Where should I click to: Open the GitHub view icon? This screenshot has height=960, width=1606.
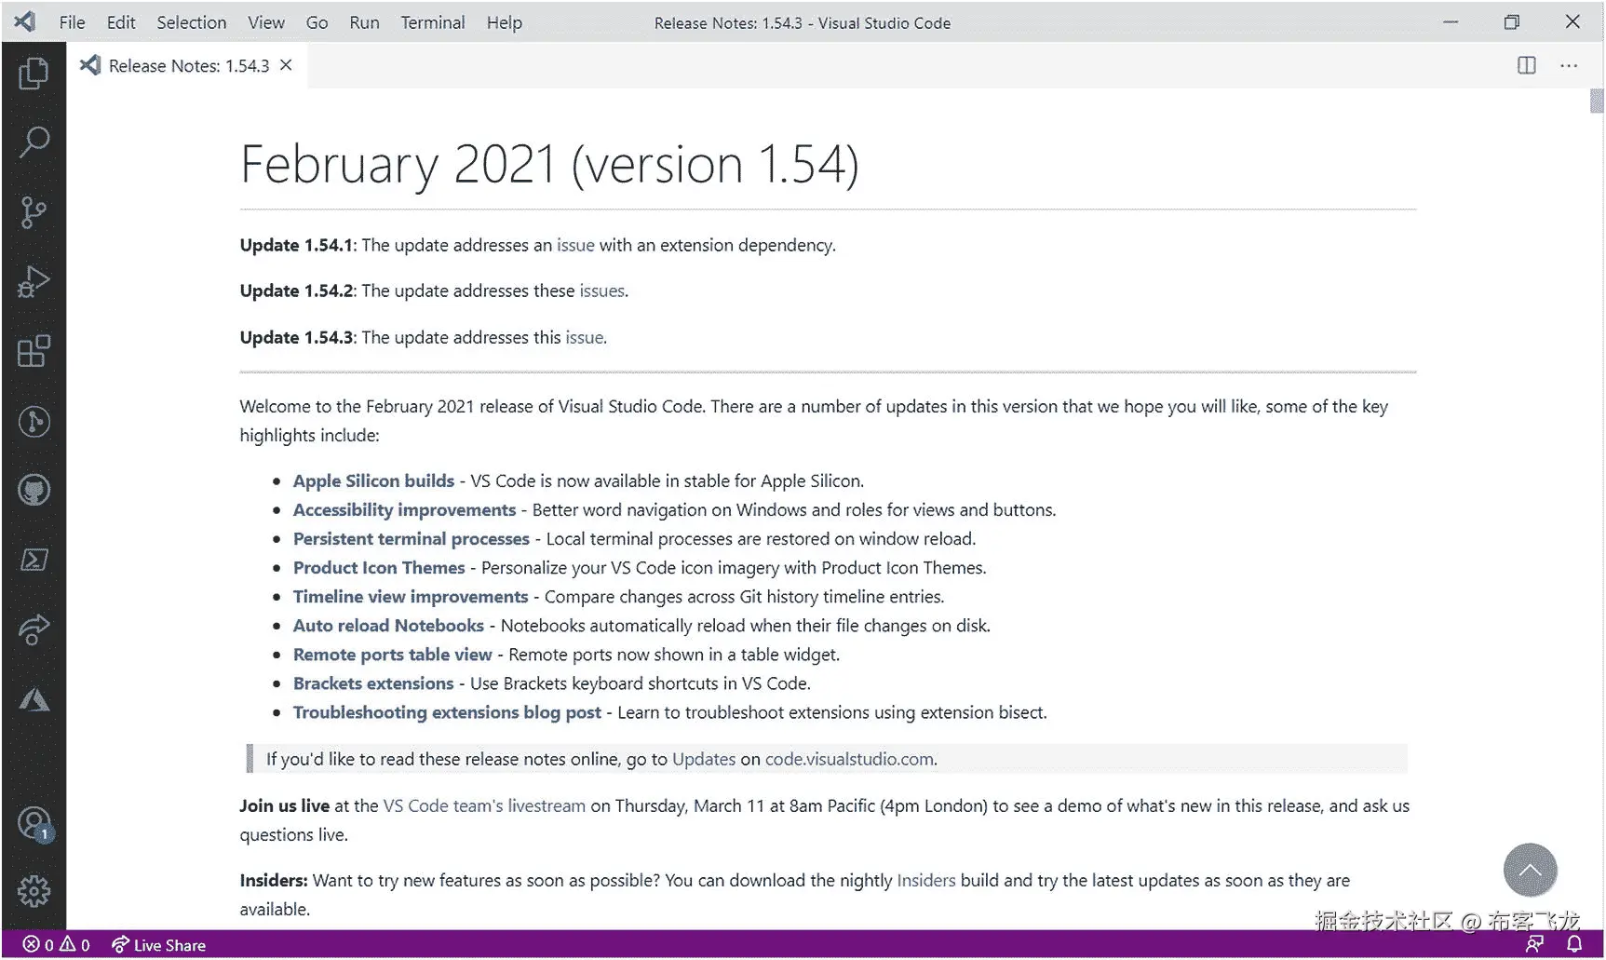pyautogui.click(x=34, y=490)
